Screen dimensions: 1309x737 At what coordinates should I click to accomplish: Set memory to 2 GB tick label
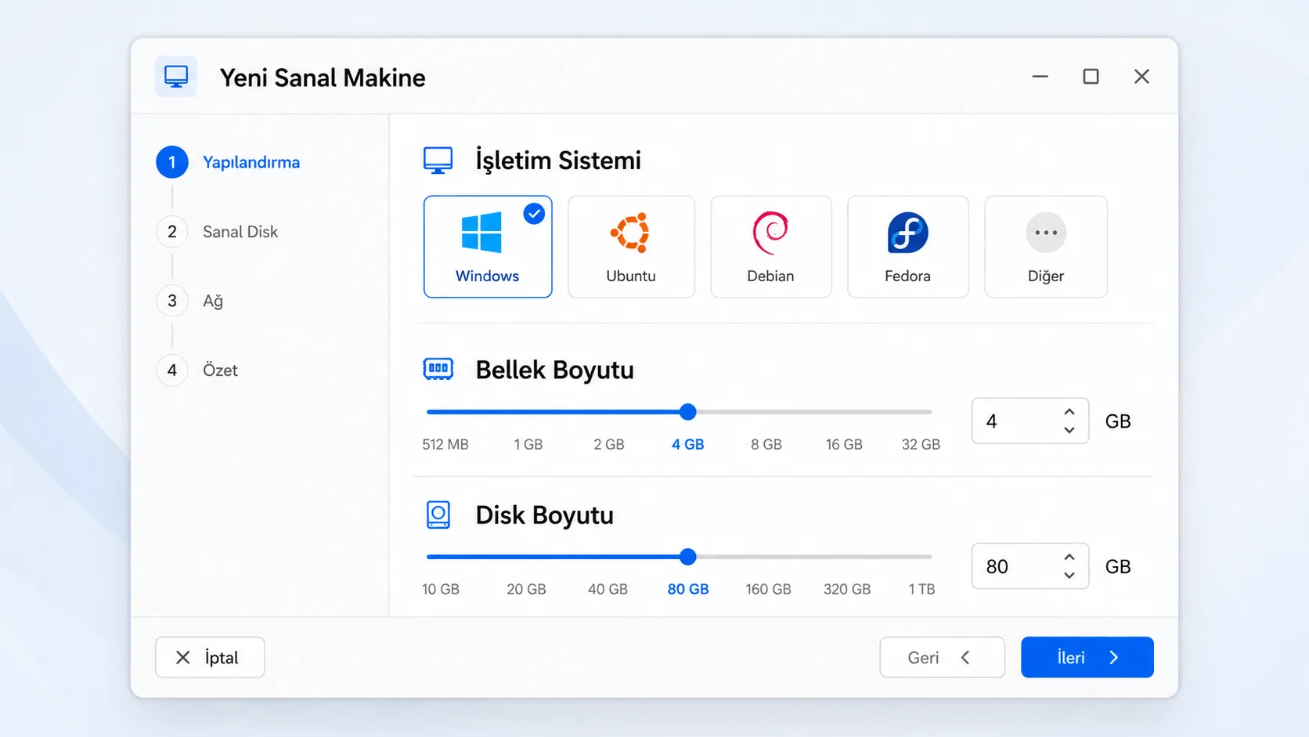(x=609, y=444)
